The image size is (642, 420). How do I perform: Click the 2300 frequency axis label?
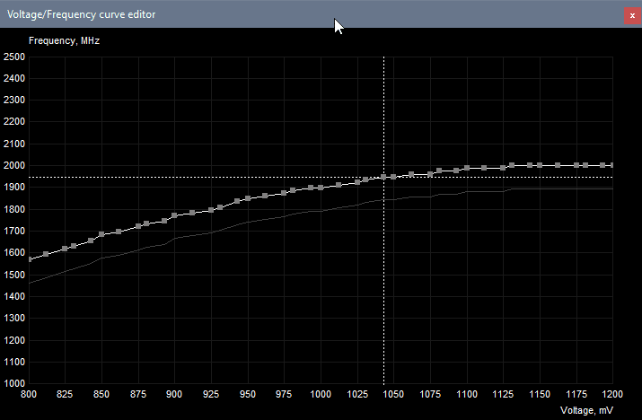[14, 100]
